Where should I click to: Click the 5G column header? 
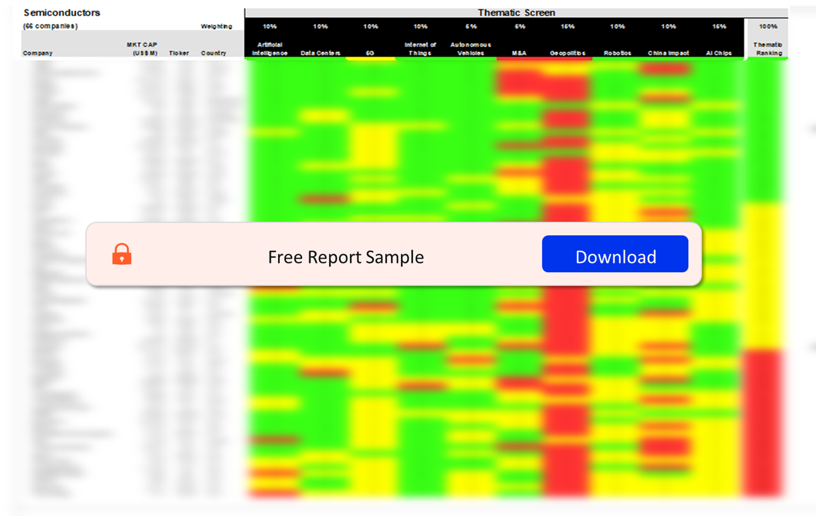coord(370,53)
